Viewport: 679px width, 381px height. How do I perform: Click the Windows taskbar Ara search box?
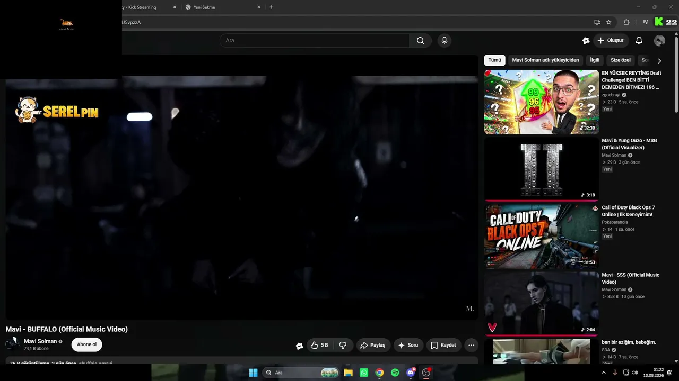301,373
